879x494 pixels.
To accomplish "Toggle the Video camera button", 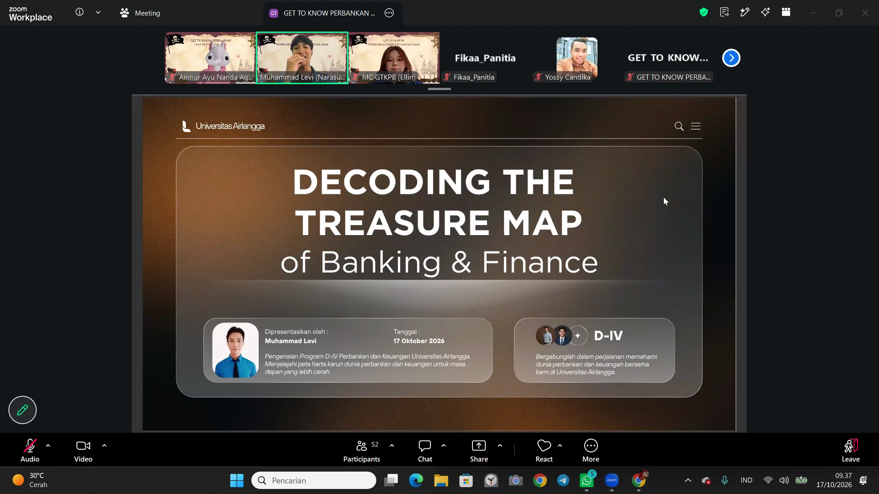I will tap(83, 451).
